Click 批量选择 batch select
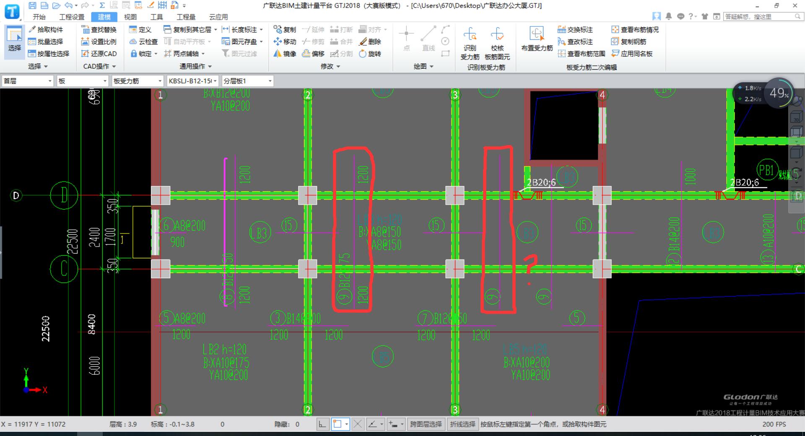The width and height of the screenshot is (805, 436). tap(46, 42)
